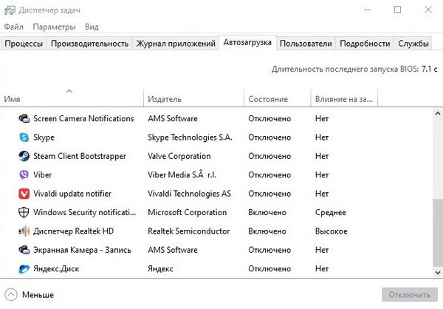Select the Диспетчер Realtek HD name
The width and height of the screenshot is (443, 309).
tap(73, 231)
